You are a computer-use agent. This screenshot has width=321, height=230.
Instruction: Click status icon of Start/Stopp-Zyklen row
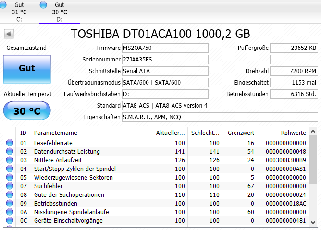point(10,169)
